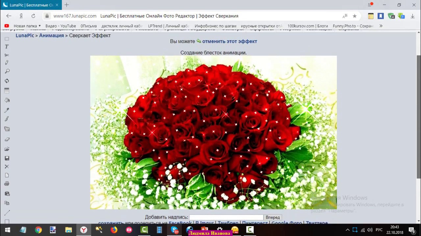The width and height of the screenshot is (421, 236).
Task: Open 100kursov.com bookmark
Action: 308,26
